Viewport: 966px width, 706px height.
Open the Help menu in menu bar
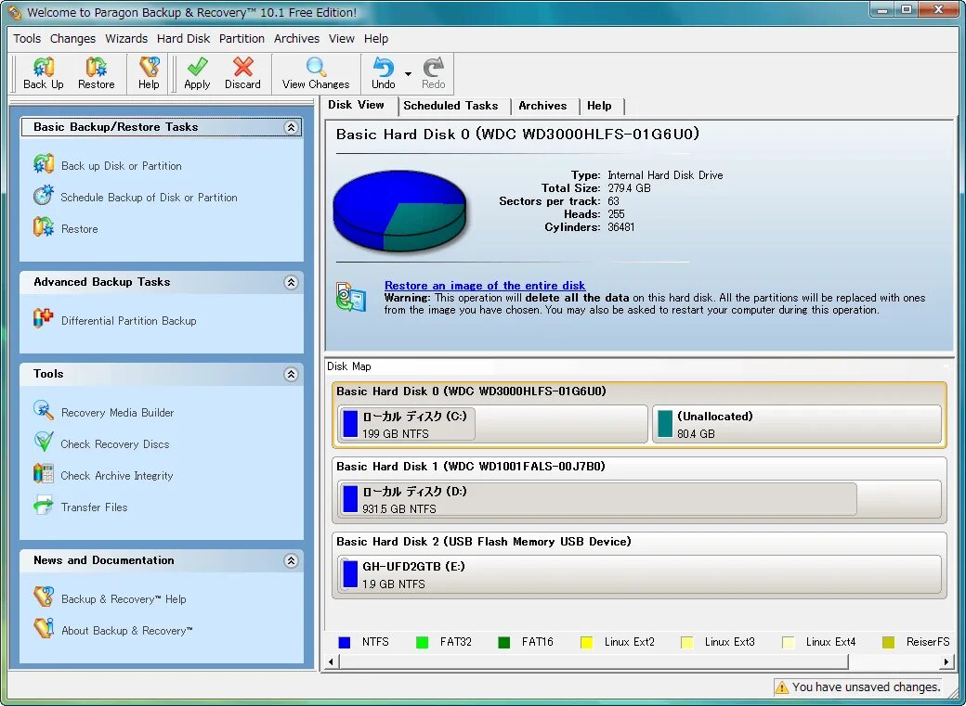tap(376, 38)
